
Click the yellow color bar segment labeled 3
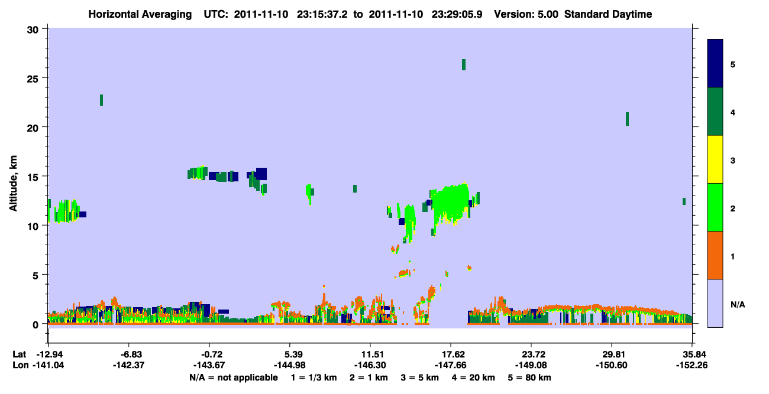[715, 159]
